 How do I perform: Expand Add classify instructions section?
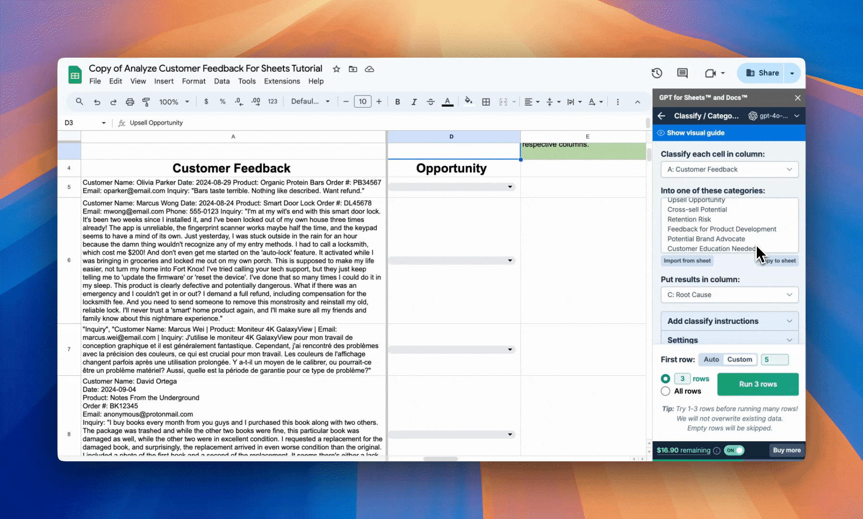(729, 321)
